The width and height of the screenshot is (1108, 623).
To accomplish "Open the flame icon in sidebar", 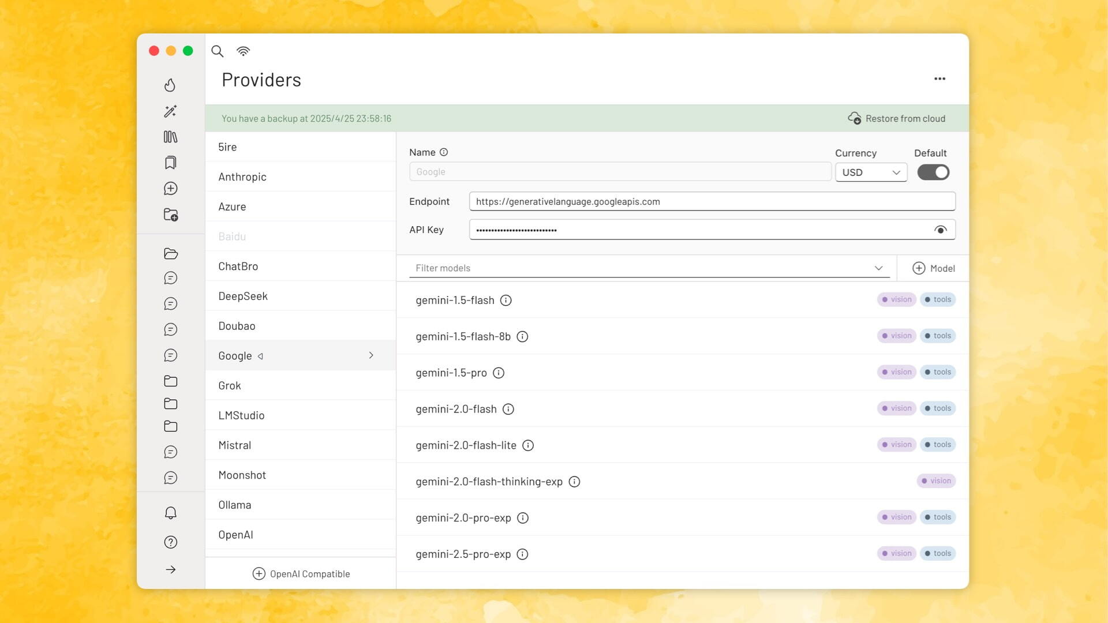I will (x=170, y=85).
